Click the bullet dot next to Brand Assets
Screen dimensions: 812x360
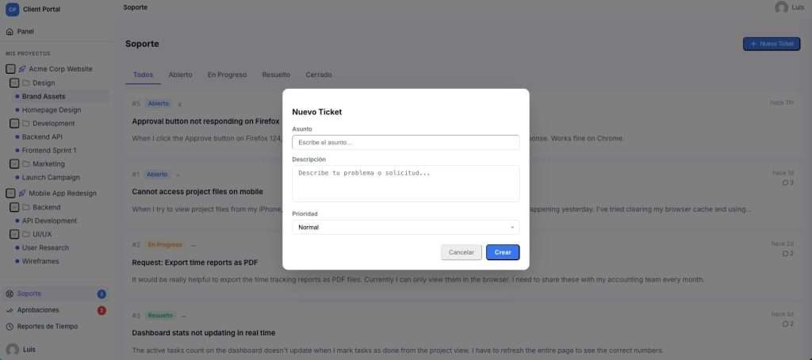17,97
